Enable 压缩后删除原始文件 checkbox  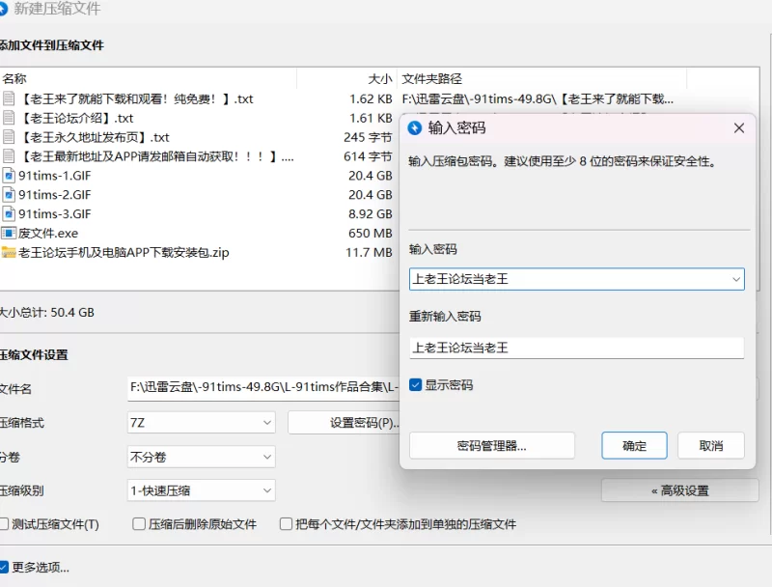[139, 524]
